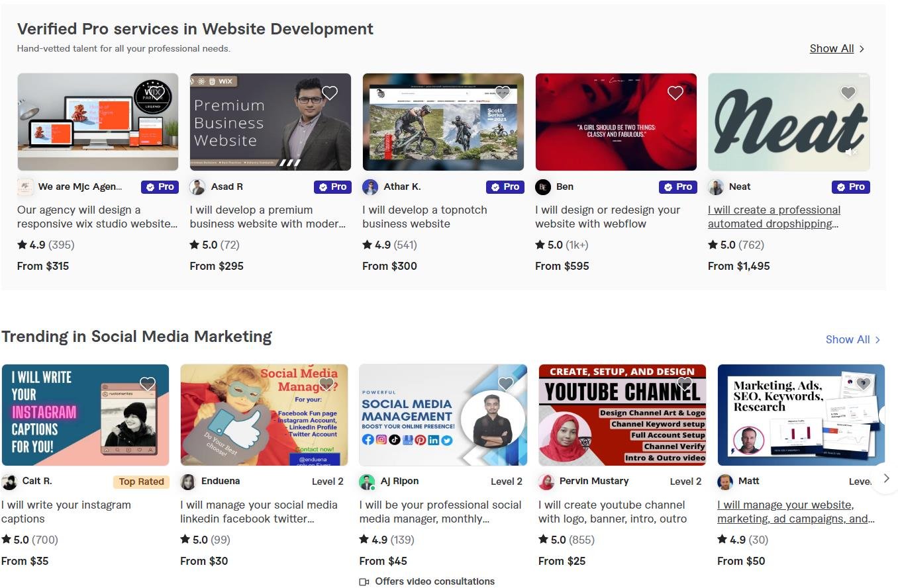Click seller name Aj Ripon
The height and width of the screenshot is (588, 898).
click(399, 481)
